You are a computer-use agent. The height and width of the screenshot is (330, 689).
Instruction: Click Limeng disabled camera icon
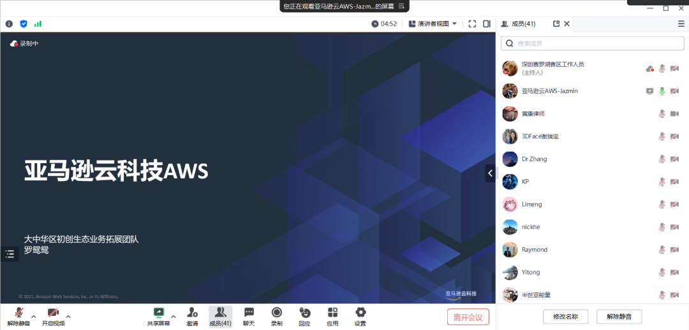[674, 204]
